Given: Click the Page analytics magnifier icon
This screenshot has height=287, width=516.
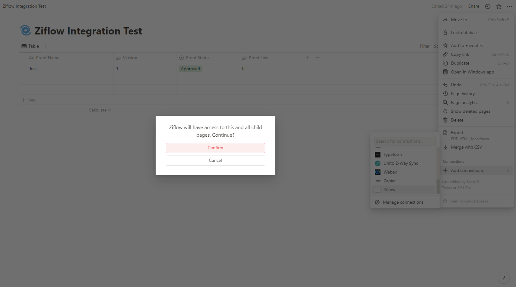Looking at the screenshot, I should (x=445, y=102).
